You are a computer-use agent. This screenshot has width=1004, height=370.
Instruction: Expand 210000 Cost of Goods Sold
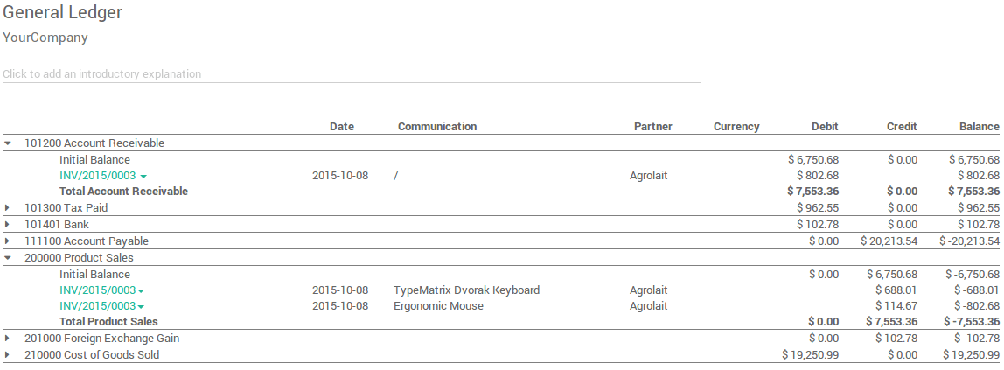[8, 355]
